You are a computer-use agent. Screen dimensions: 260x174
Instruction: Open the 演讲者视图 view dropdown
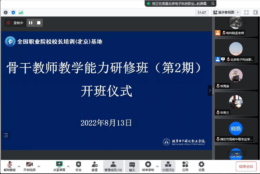click(x=226, y=12)
